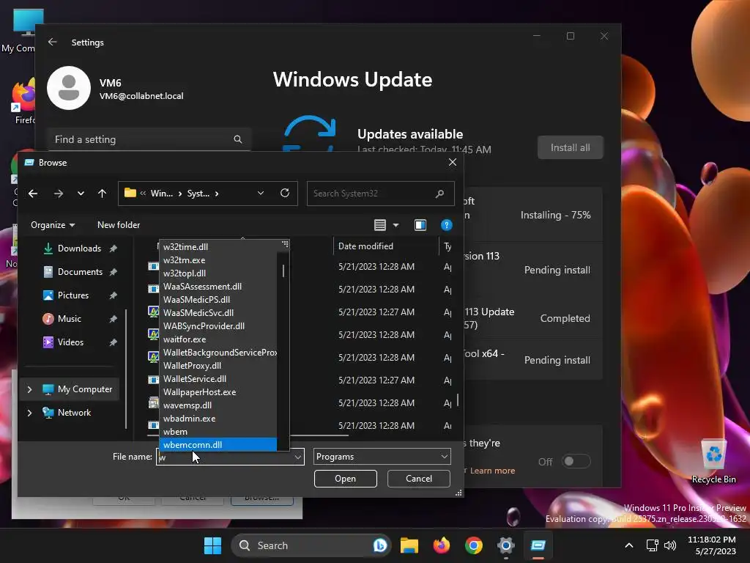Click the VM6 account avatar

coord(69,88)
